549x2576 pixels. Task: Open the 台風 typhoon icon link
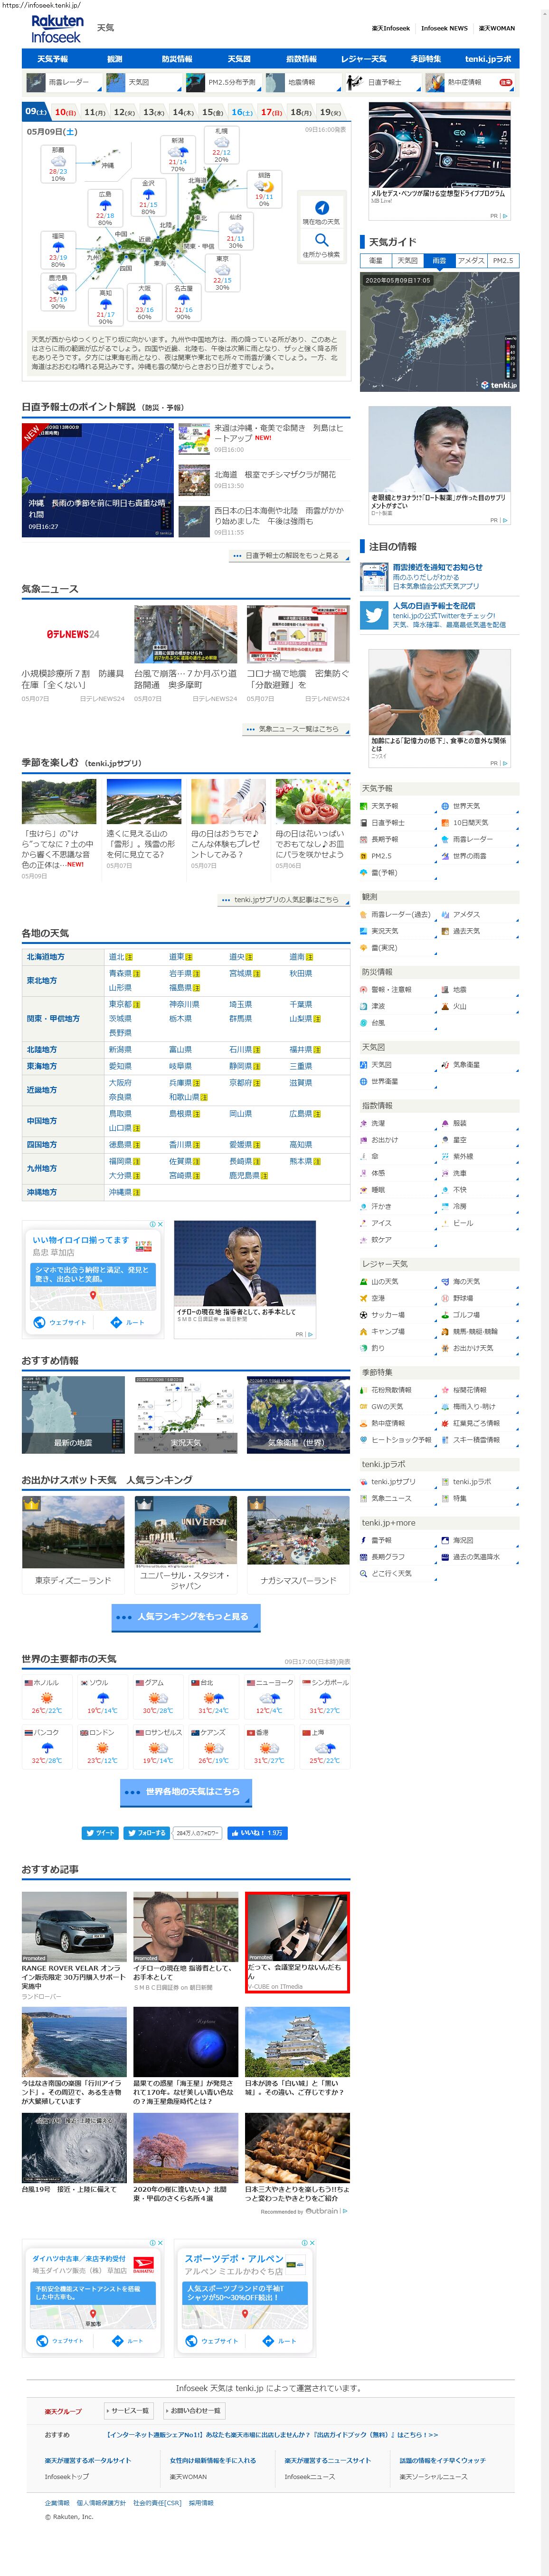pyautogui.click(x=363, y=1023)
